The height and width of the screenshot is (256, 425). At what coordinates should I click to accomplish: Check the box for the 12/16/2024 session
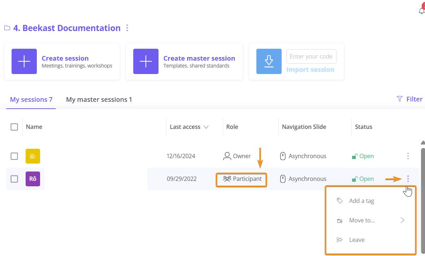click(x=14, y=156)
